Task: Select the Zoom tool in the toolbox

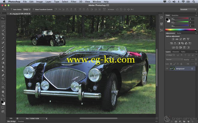Action: click(x=3, y=96)
